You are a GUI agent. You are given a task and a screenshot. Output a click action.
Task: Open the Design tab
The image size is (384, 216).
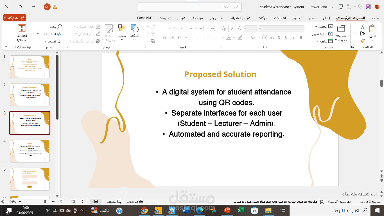click(297, 18)
